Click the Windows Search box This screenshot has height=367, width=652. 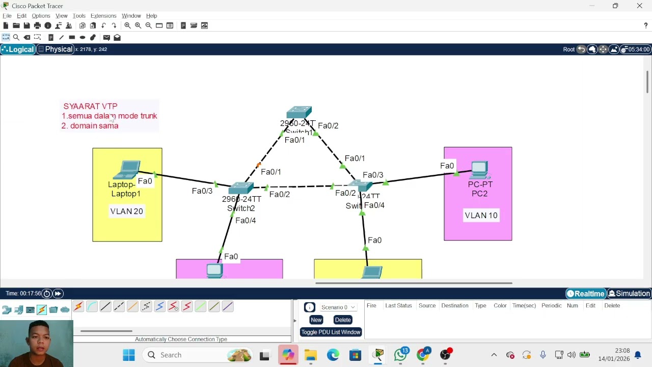198,355
